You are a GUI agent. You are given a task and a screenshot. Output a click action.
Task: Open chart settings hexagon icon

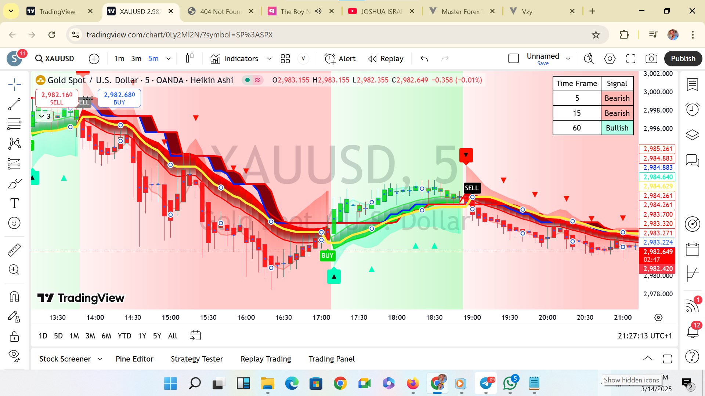click(x=610, y=59)
